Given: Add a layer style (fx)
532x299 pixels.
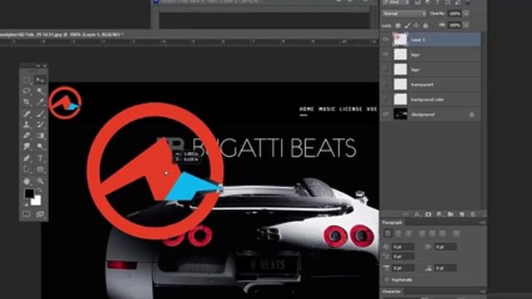Looking at the screenshot, I should pyautogui.click(x=417, y=214).
